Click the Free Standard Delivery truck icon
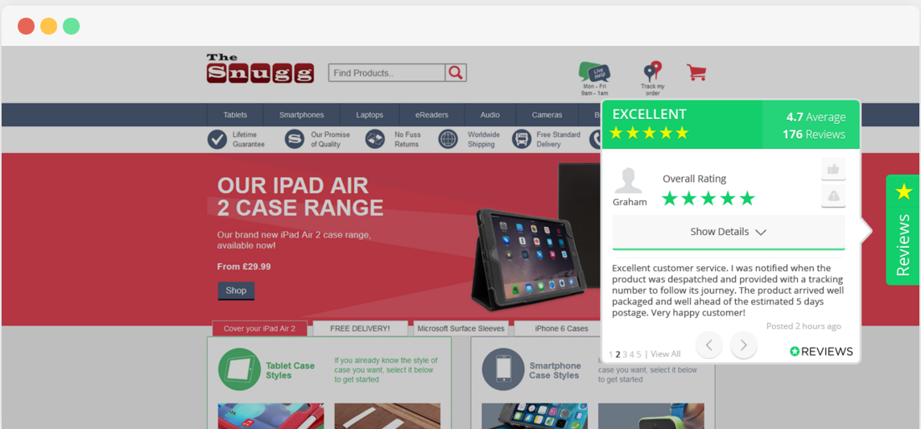The image size is (921, 429). (x=521, y=140)
